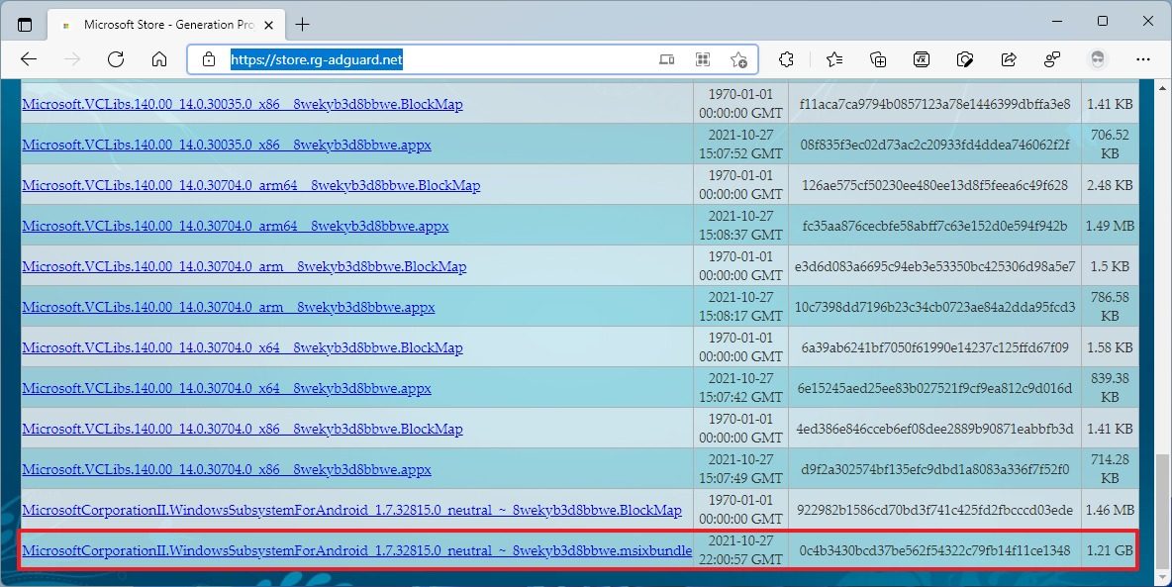Select the 2021-10-27 22:00:57 GMT date cell

click(x=740, y=550)
